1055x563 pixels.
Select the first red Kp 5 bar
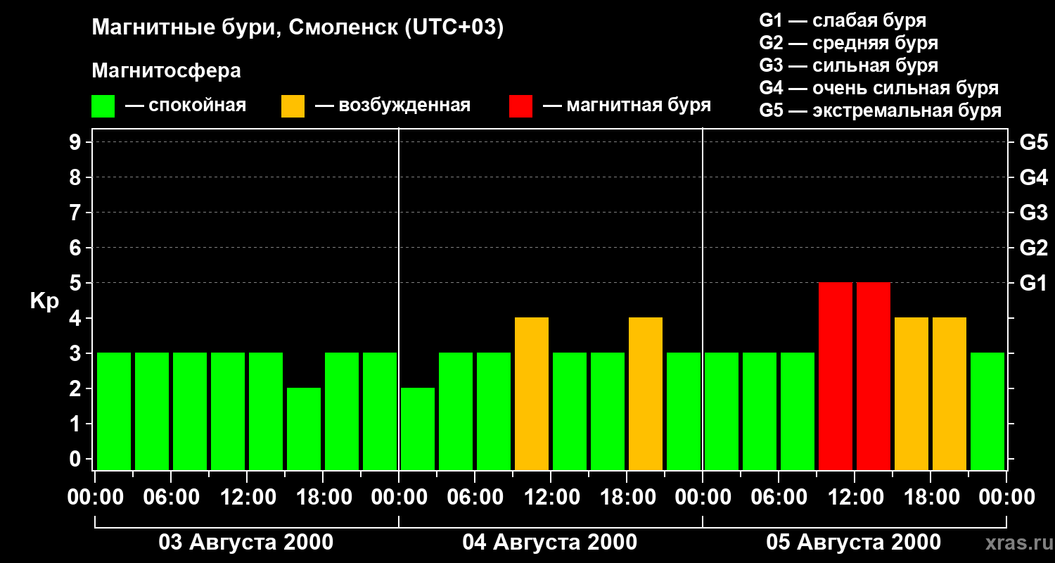pyautogui.click(x=836, y=376)
